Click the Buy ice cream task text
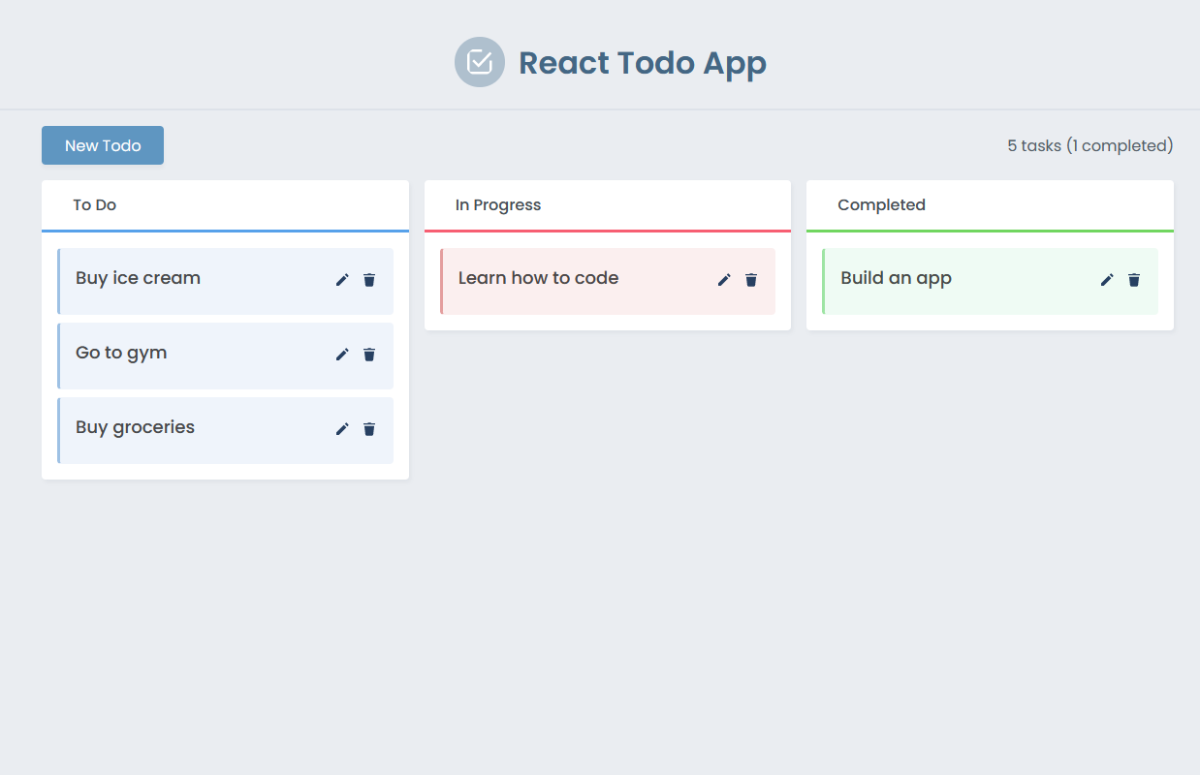 138,278
